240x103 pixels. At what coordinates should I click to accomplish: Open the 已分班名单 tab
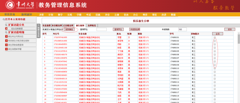(x=68, y=26)
